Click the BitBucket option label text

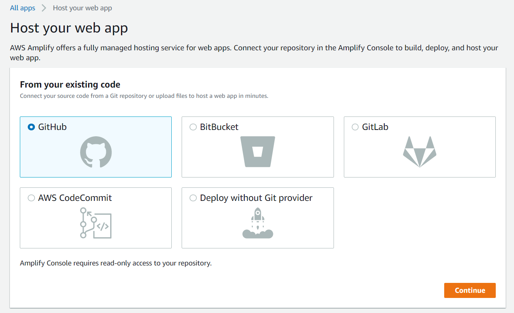click(x=219, y=127)
